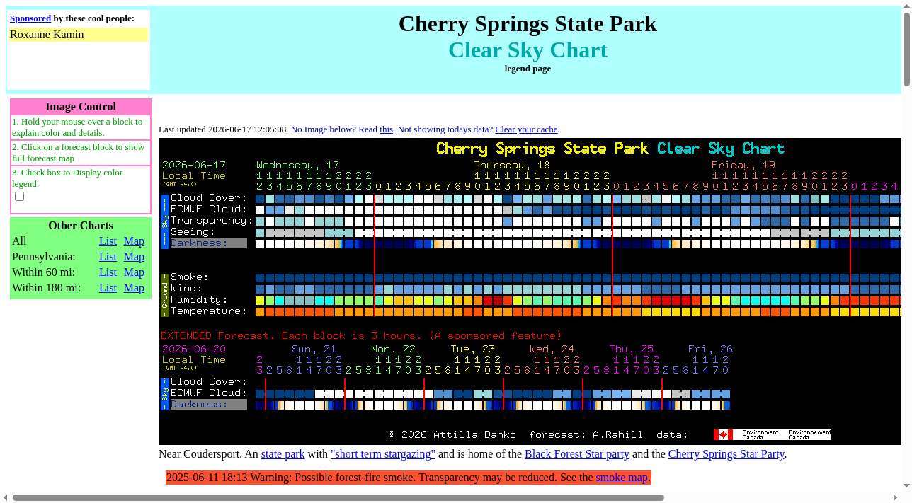The image size is (912, 503).
Task: Click the Roxanne Kamin sponsor name
Action: (47, 35)
